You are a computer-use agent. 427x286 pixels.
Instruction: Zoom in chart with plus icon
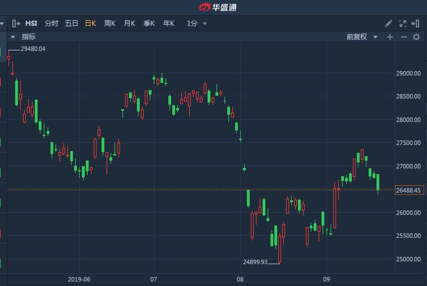[390, 37]
